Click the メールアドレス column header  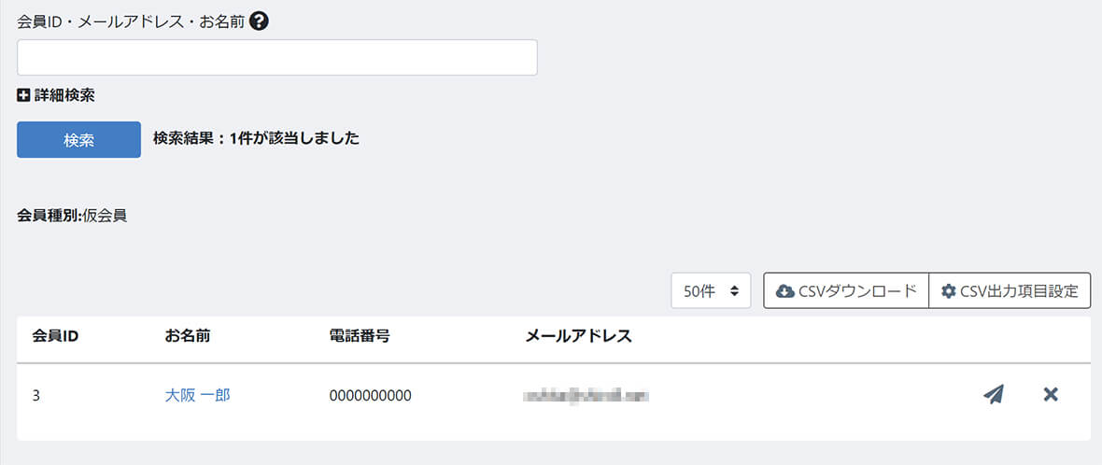point(578,336)
